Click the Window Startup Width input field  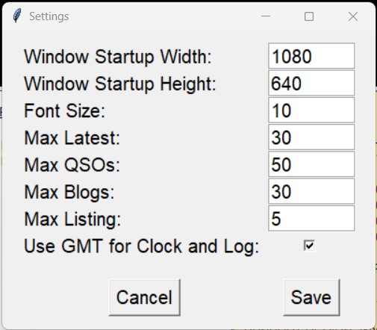[x=311, y=56]
